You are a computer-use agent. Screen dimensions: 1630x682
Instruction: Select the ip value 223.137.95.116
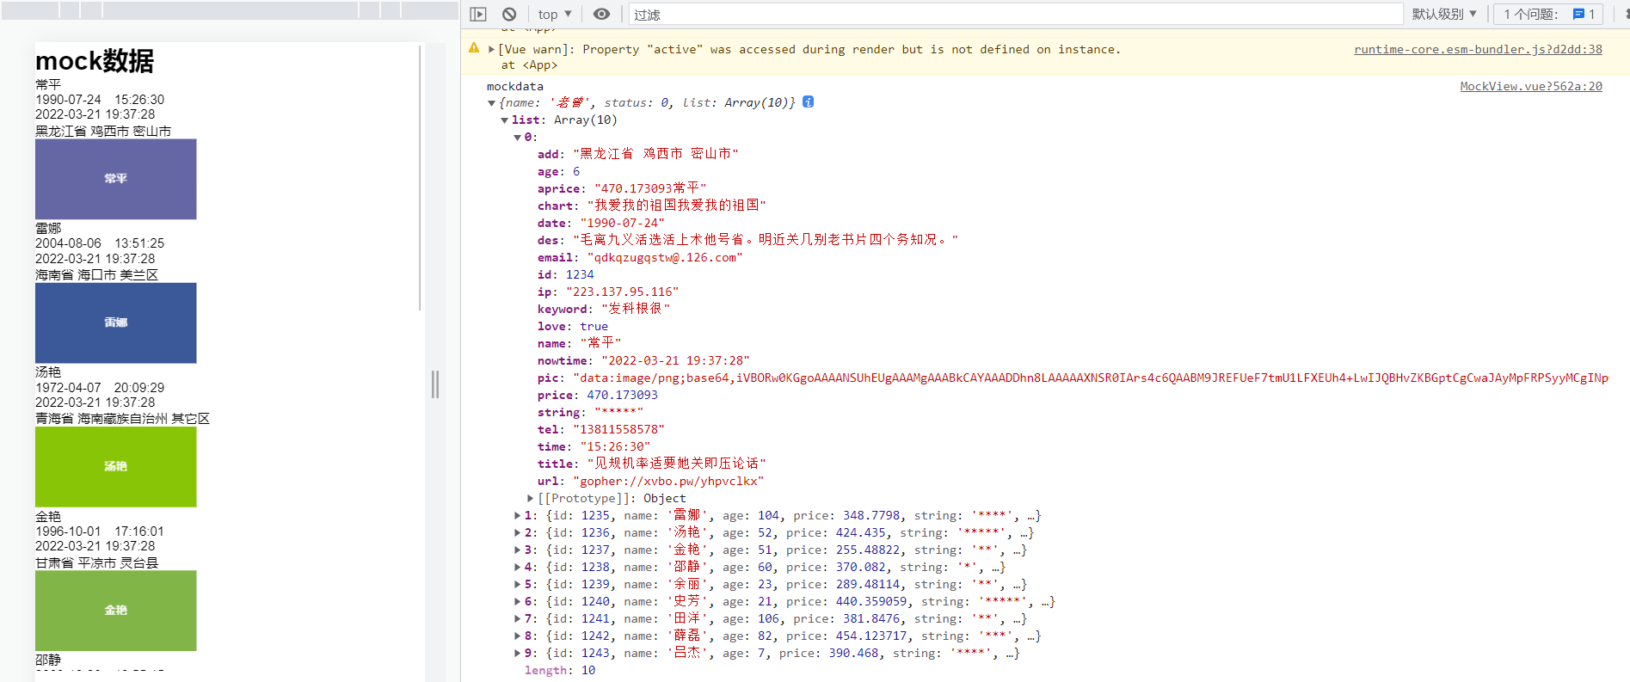coord(622,292)
